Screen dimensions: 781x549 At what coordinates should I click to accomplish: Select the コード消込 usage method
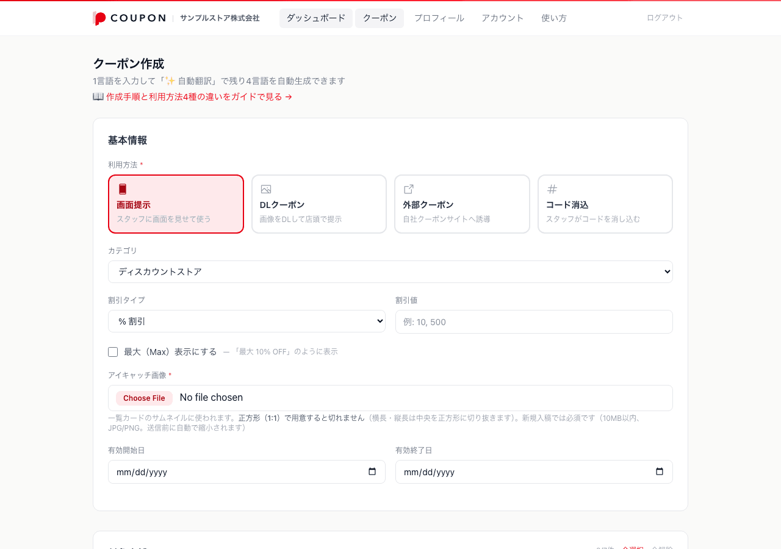click(x=605, y=204)
